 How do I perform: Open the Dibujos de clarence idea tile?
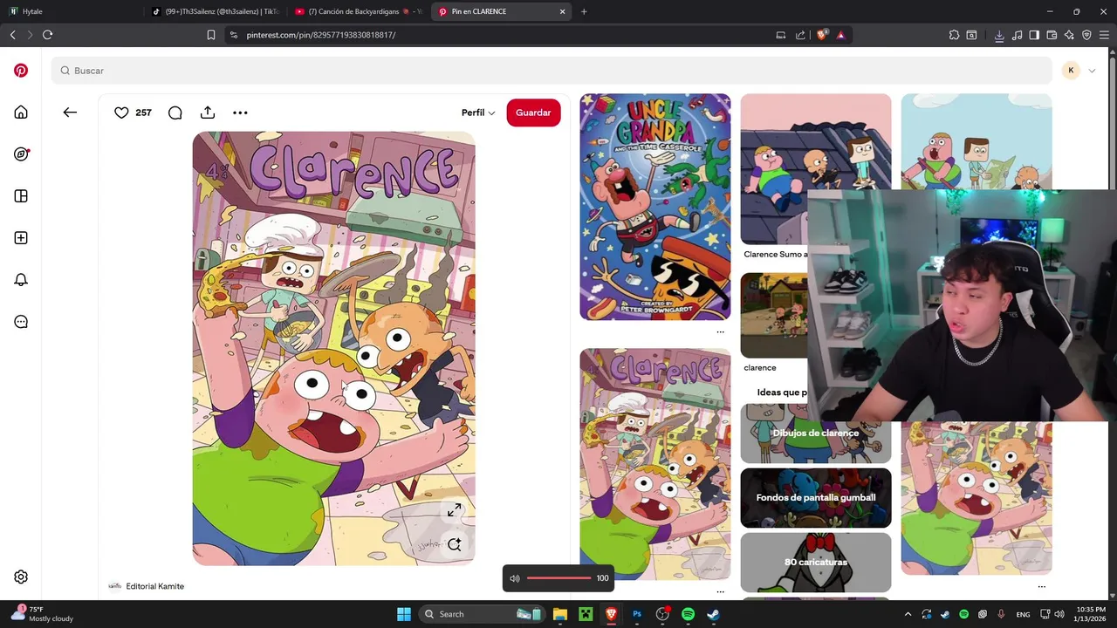(x=816, y=433)
